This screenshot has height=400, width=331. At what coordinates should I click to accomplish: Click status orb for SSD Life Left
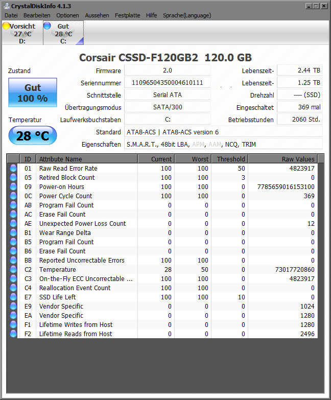pos(13,297)
